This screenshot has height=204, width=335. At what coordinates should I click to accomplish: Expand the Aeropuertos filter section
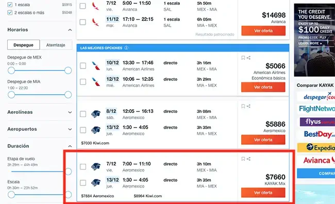point(70,129)
